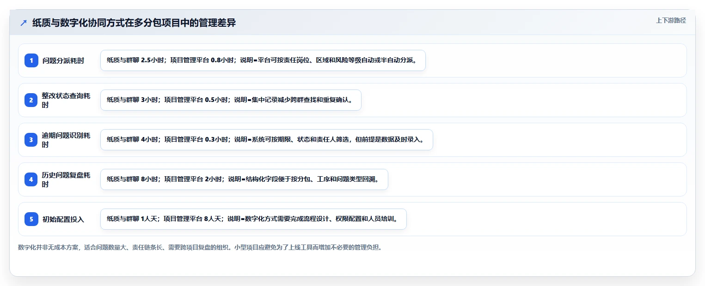
Task: Open the detail box starting 纸质与群聊 1人天
Action: click(253, 219)
